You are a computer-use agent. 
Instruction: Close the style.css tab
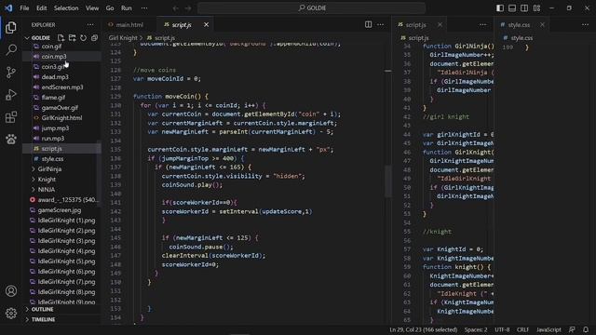542,25
